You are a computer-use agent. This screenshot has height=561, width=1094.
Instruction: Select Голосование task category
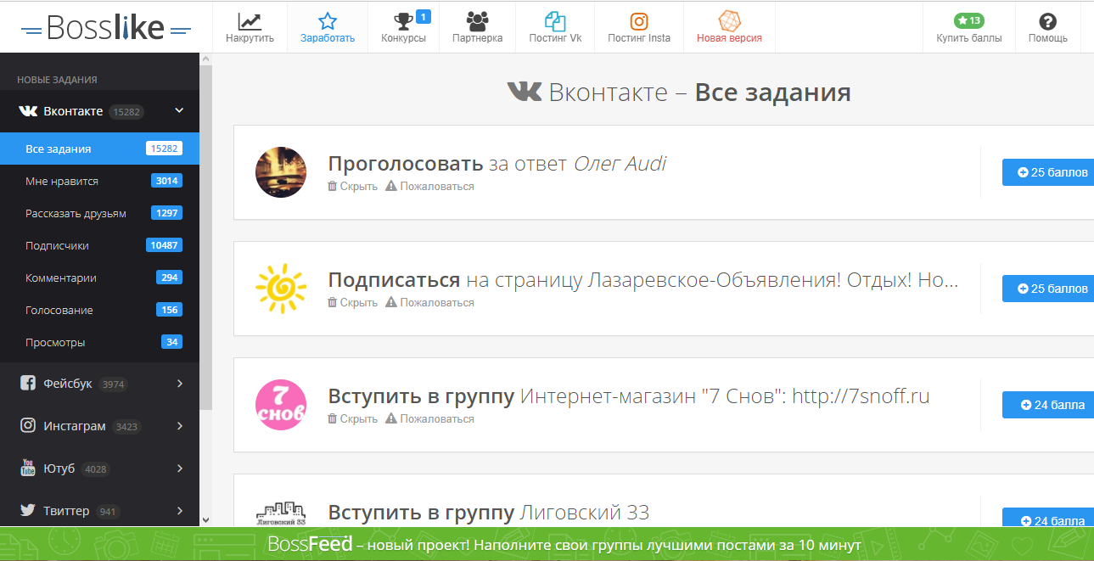click(99, 310)
